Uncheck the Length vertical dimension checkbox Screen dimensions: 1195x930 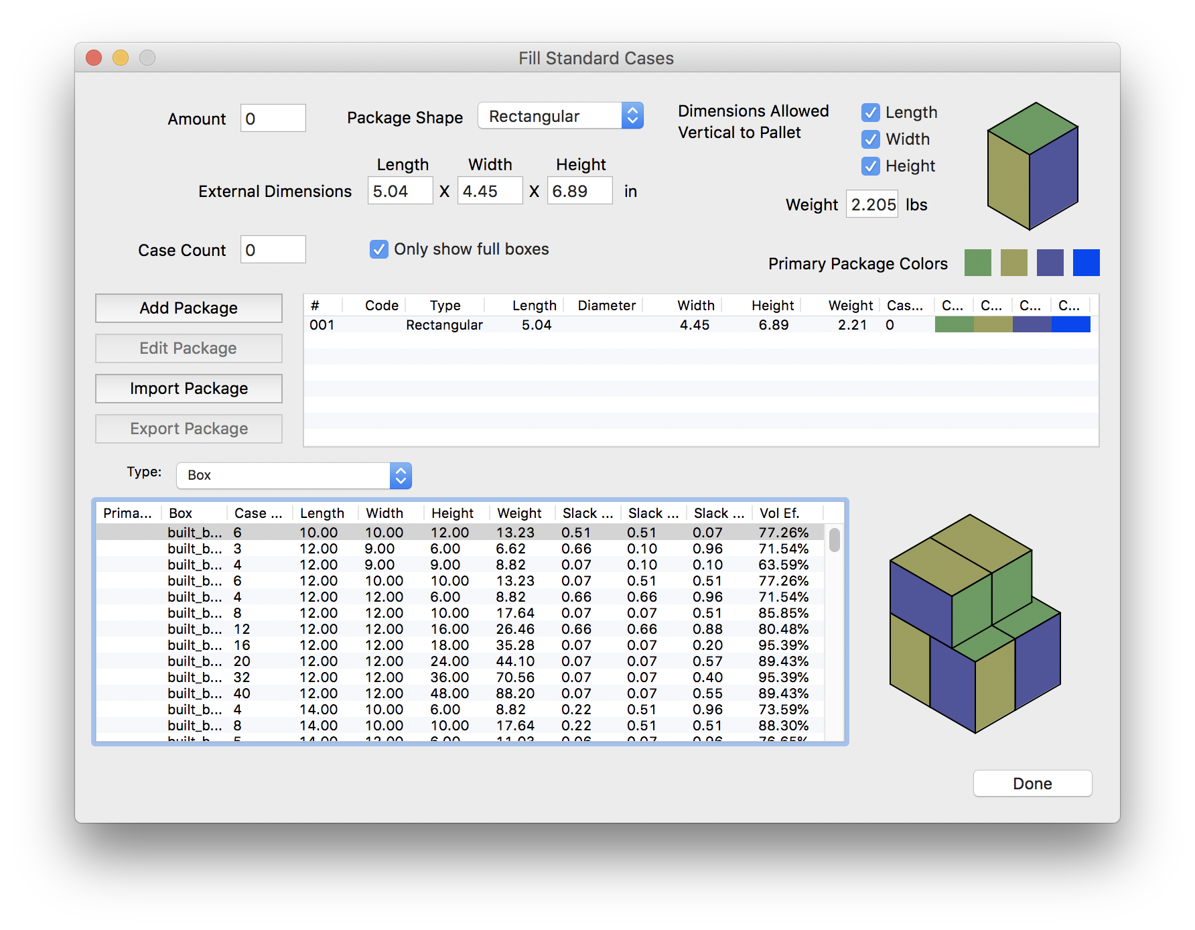coord(870,113)
